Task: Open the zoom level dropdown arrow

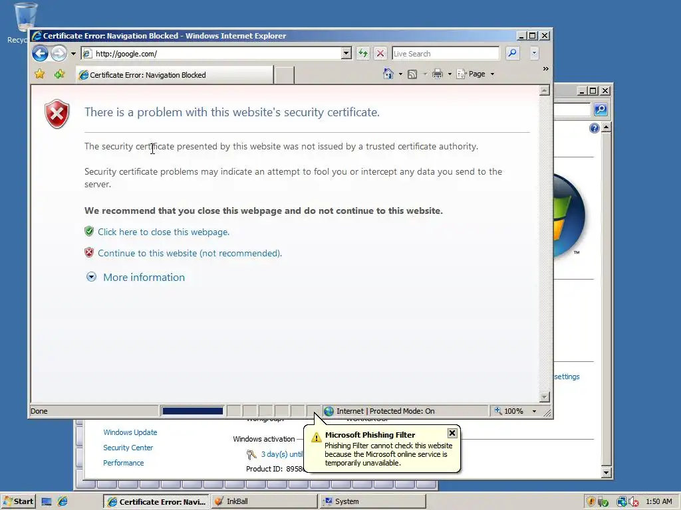Action: (534, 411)
